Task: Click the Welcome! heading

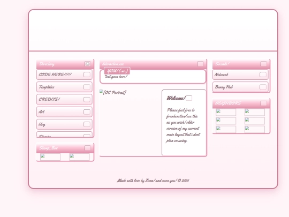Action: click(x=176, y=98)
